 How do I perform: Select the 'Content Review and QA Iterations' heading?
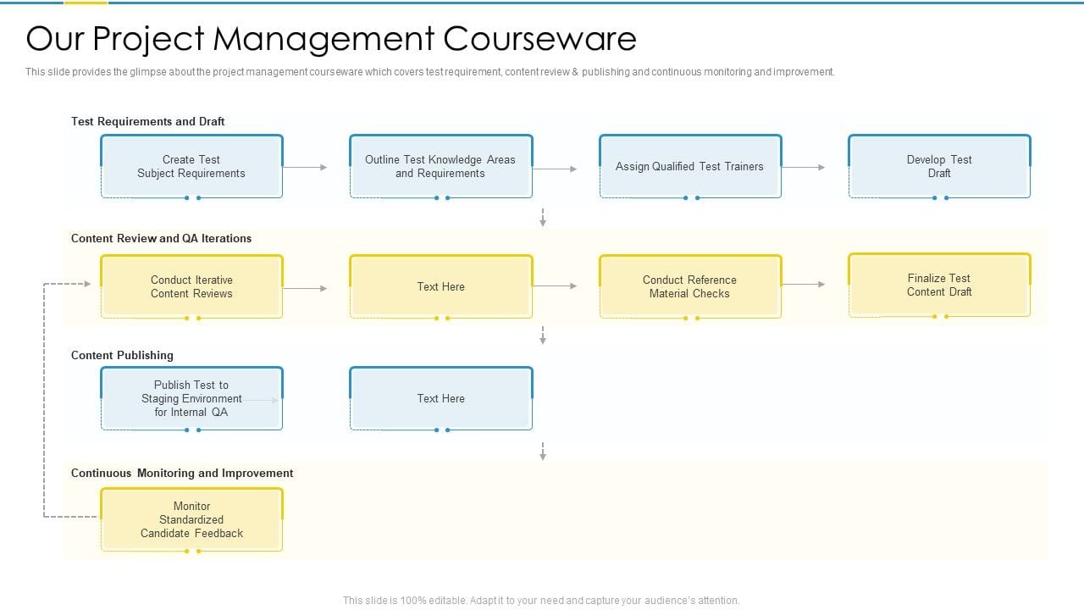coord(162,238)
